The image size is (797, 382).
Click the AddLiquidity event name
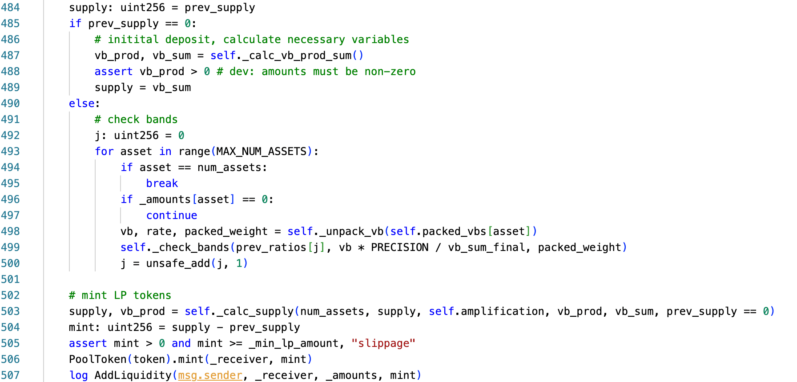[x=133, y=375]
